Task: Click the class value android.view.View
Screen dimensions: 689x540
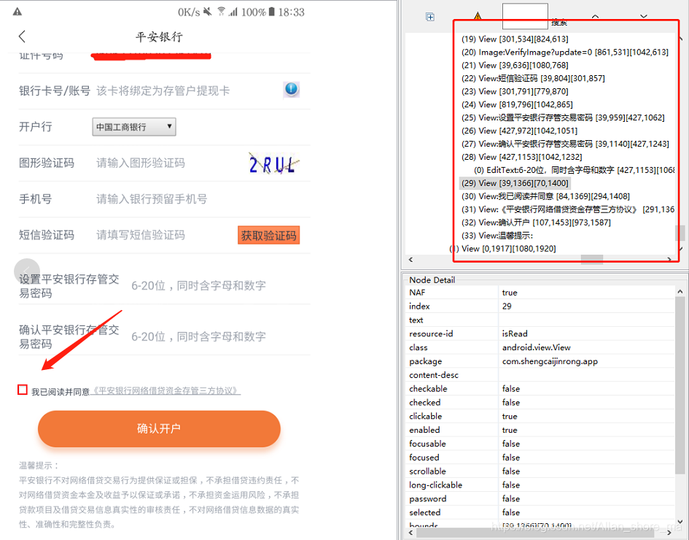Action: [536, 347]
